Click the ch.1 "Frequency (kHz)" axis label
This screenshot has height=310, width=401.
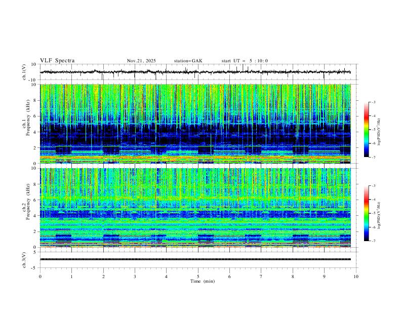pos(28,118)
